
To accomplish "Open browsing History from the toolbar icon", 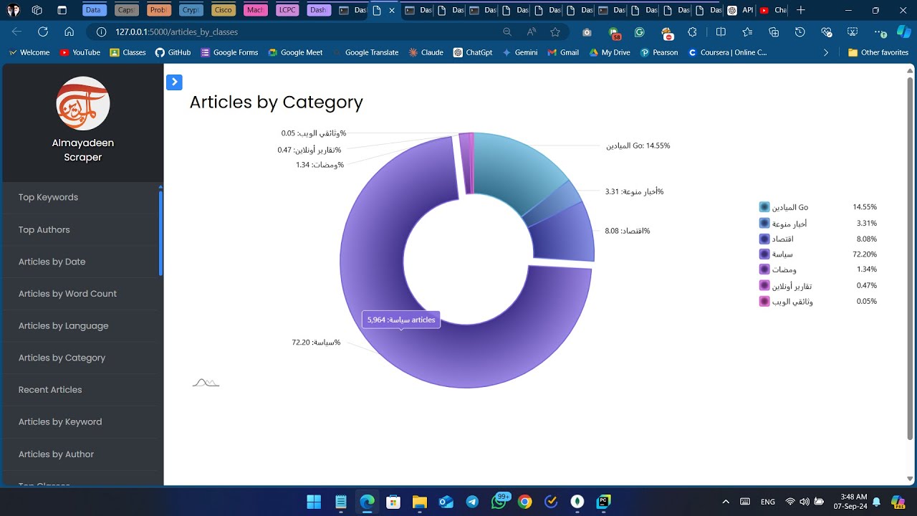I will point(801,32).
